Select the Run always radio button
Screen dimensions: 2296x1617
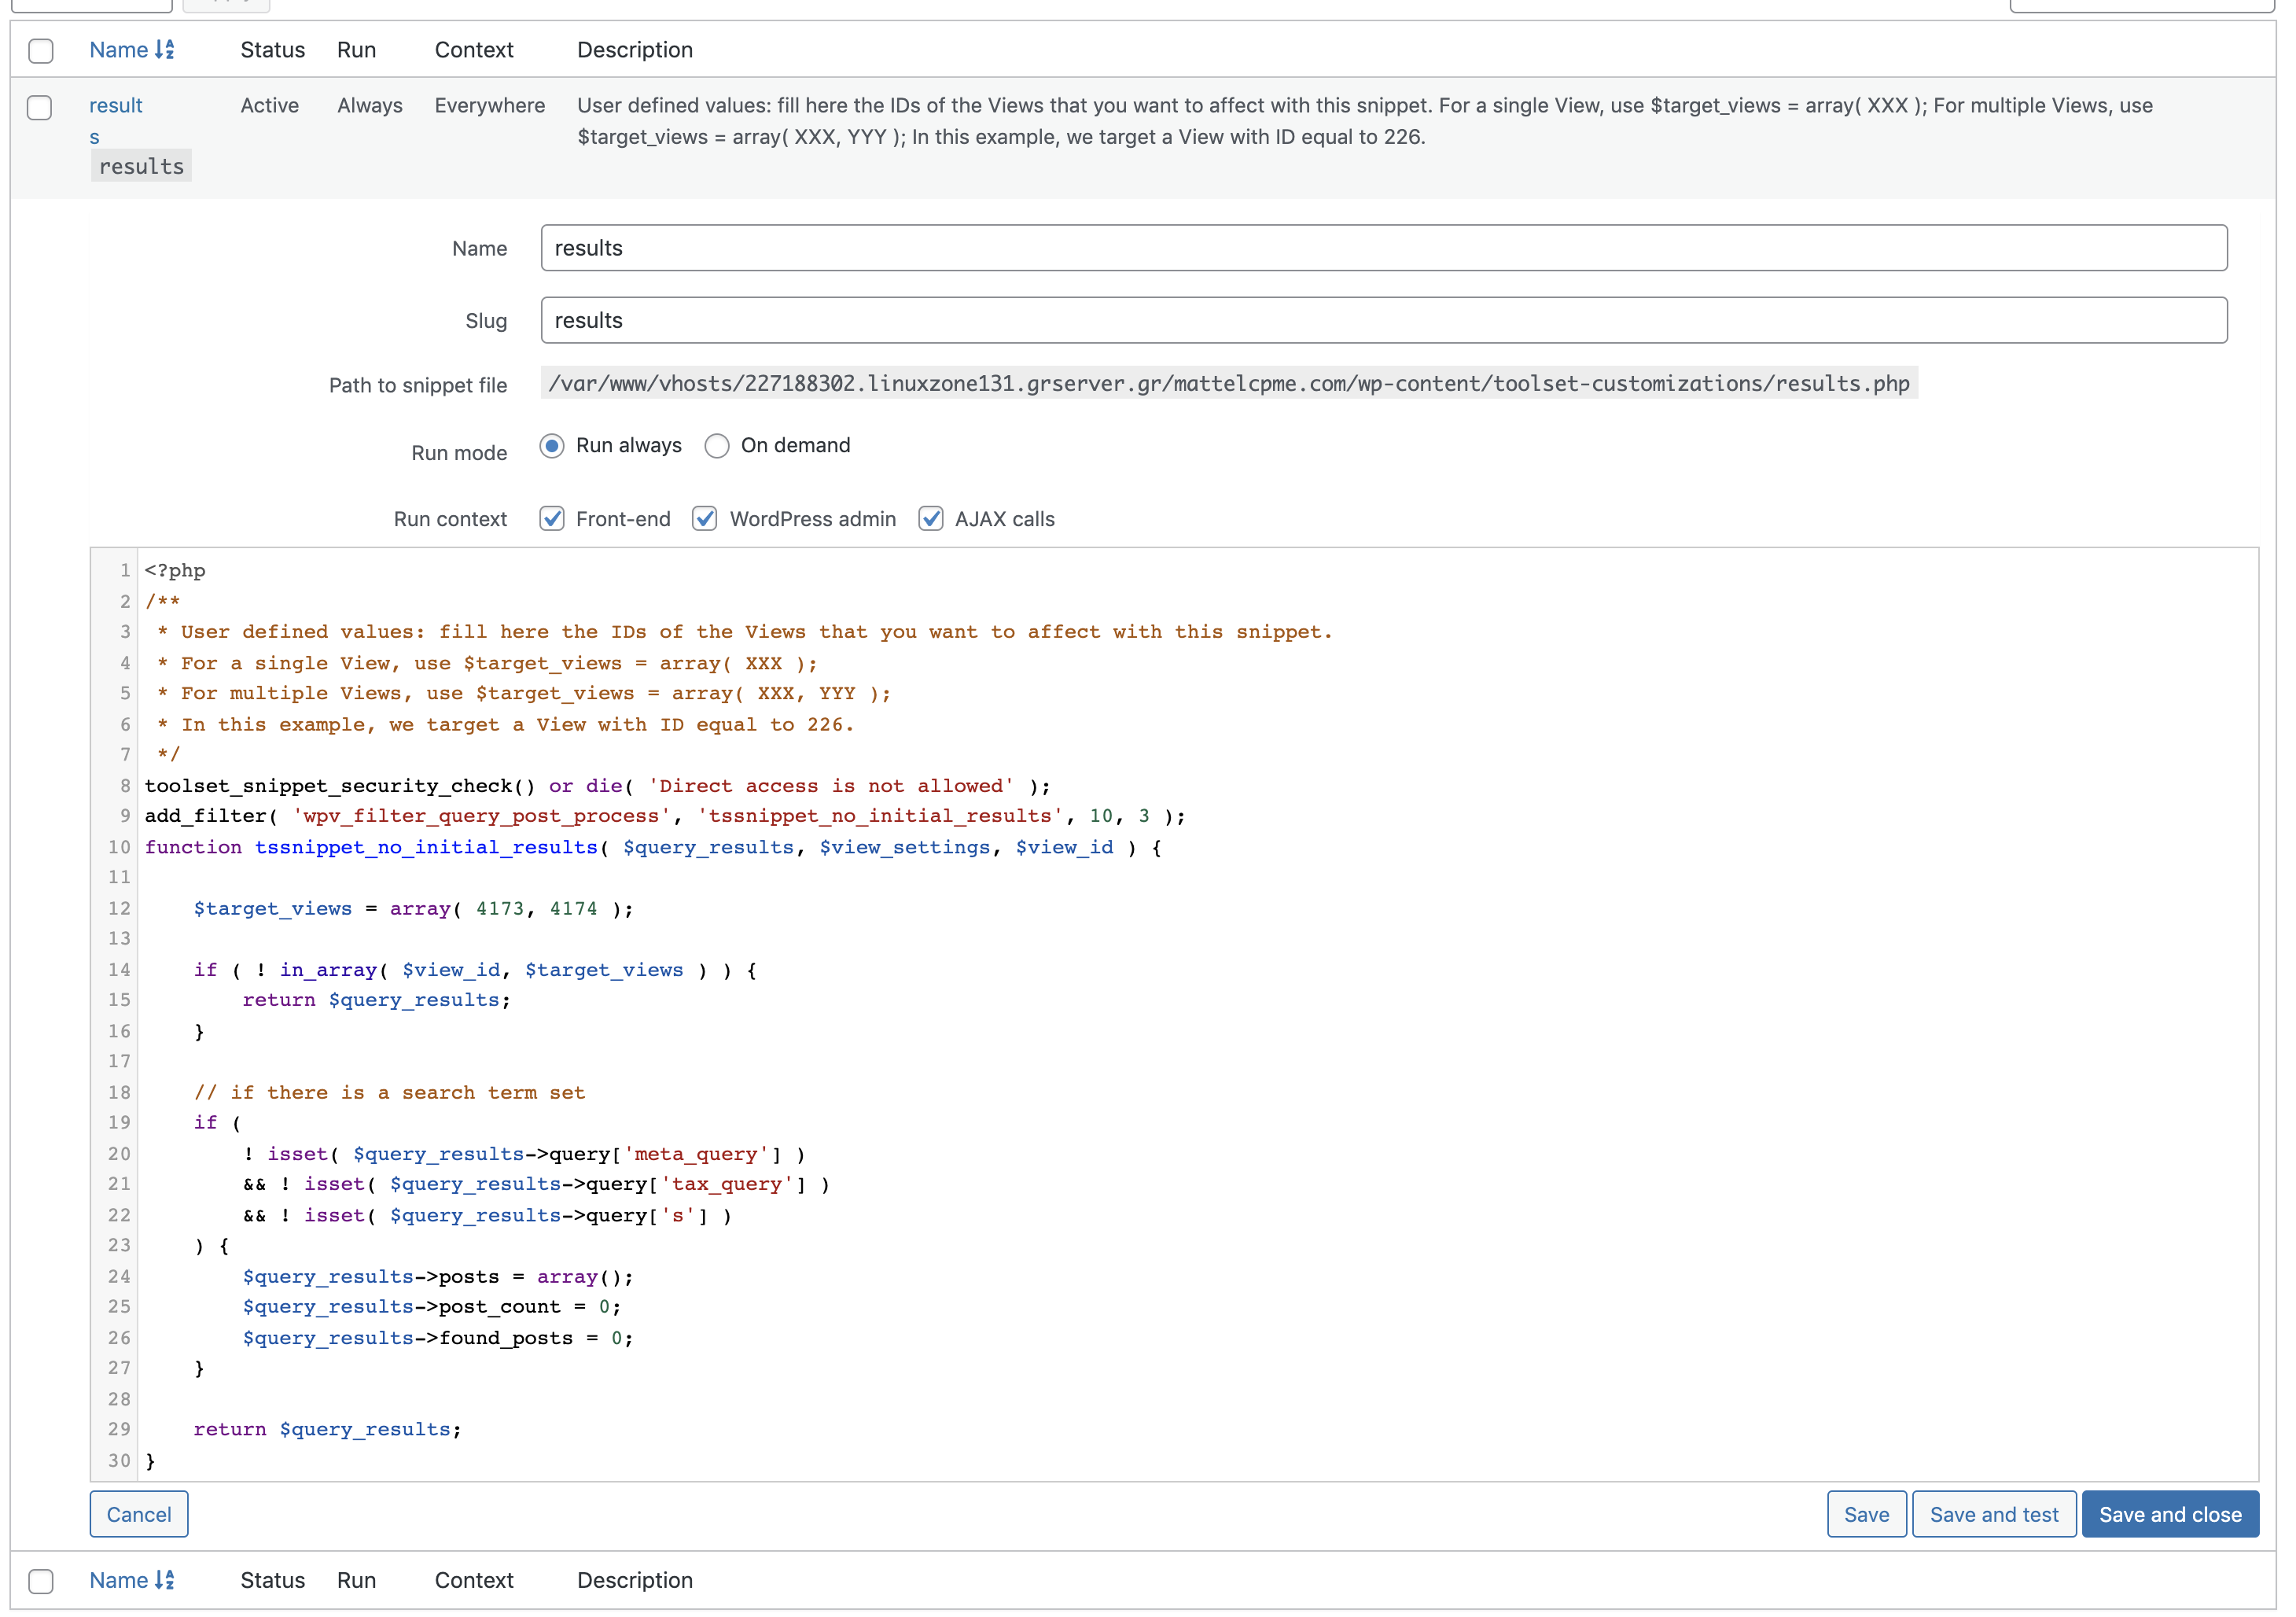[x=552, y=446]
